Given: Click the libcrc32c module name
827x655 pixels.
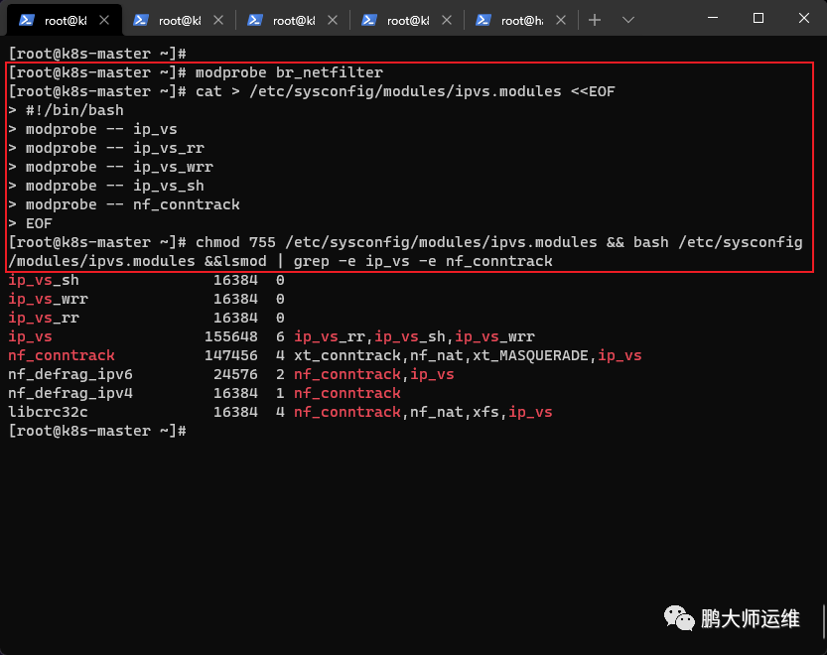Looking at the screenshot, I should [48, 413].
